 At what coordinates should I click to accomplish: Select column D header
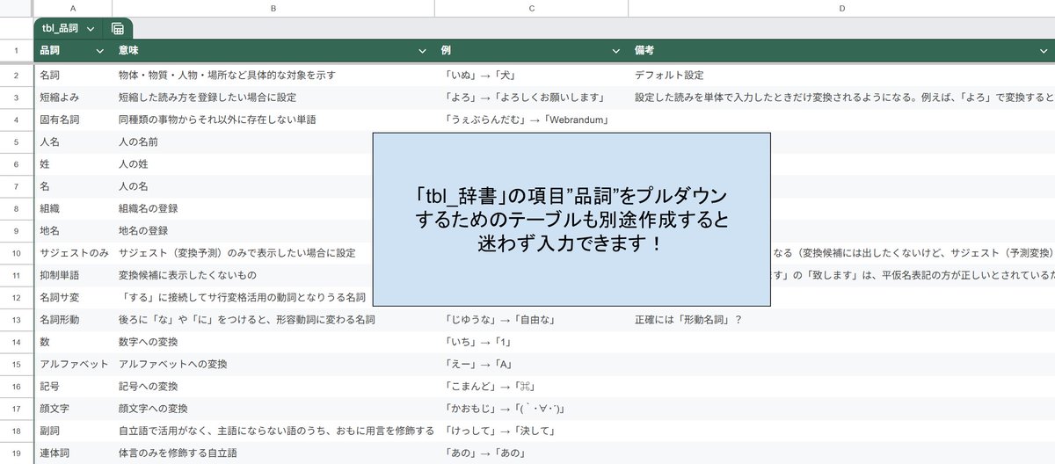841,8
